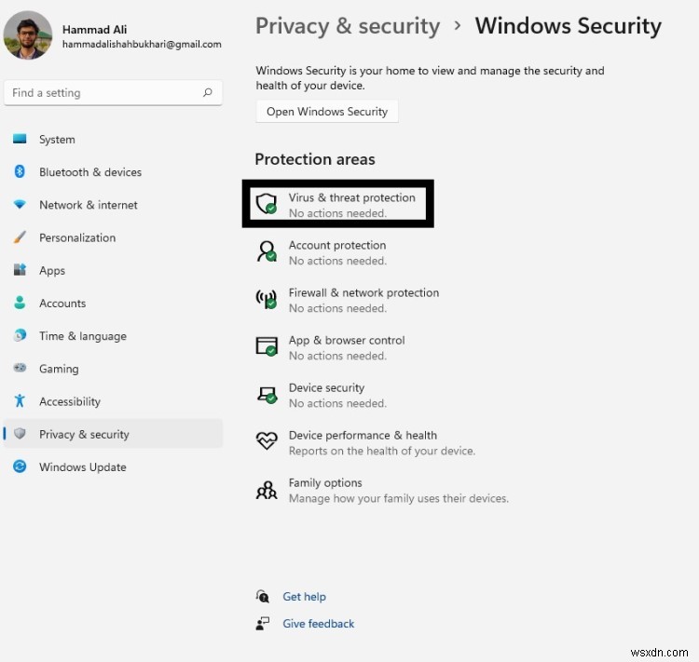
Task: Open Family options area
Action: coord(382,490)
